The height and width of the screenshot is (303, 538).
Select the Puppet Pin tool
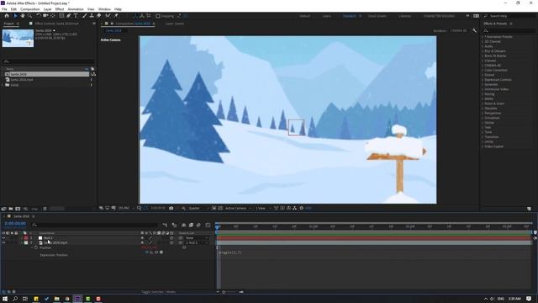[116, 16]
